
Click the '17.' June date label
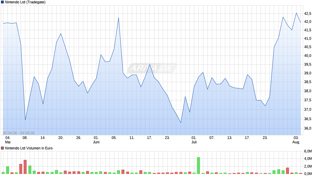tap(149, 138)
